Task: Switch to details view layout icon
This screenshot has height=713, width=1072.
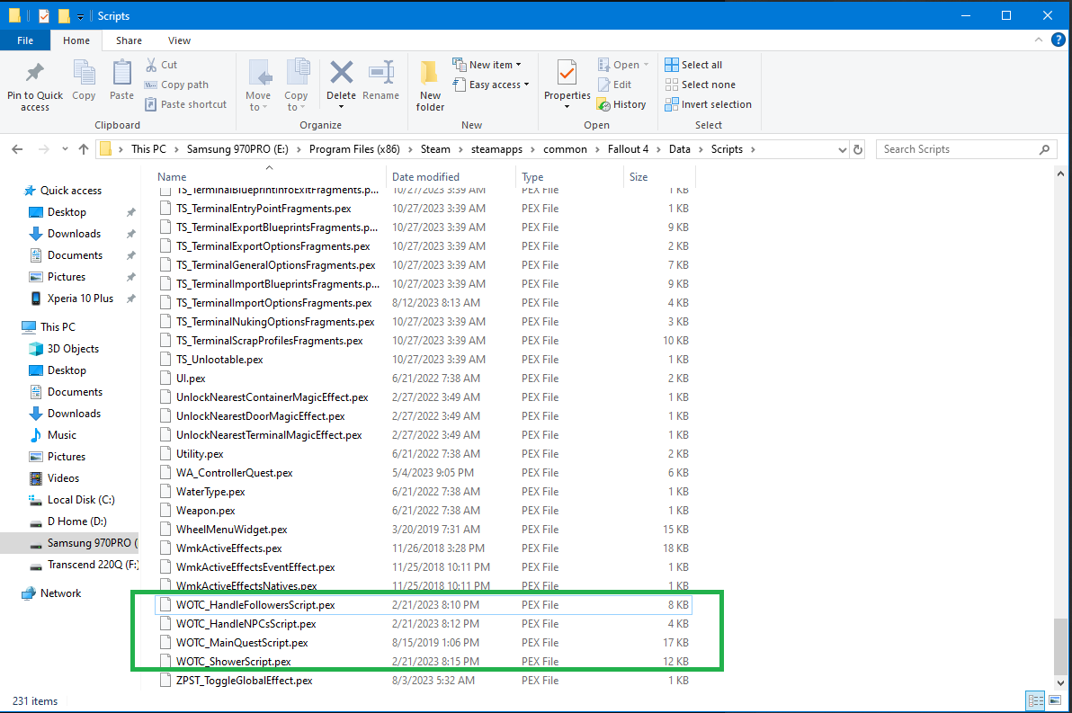Action: 1035,700
